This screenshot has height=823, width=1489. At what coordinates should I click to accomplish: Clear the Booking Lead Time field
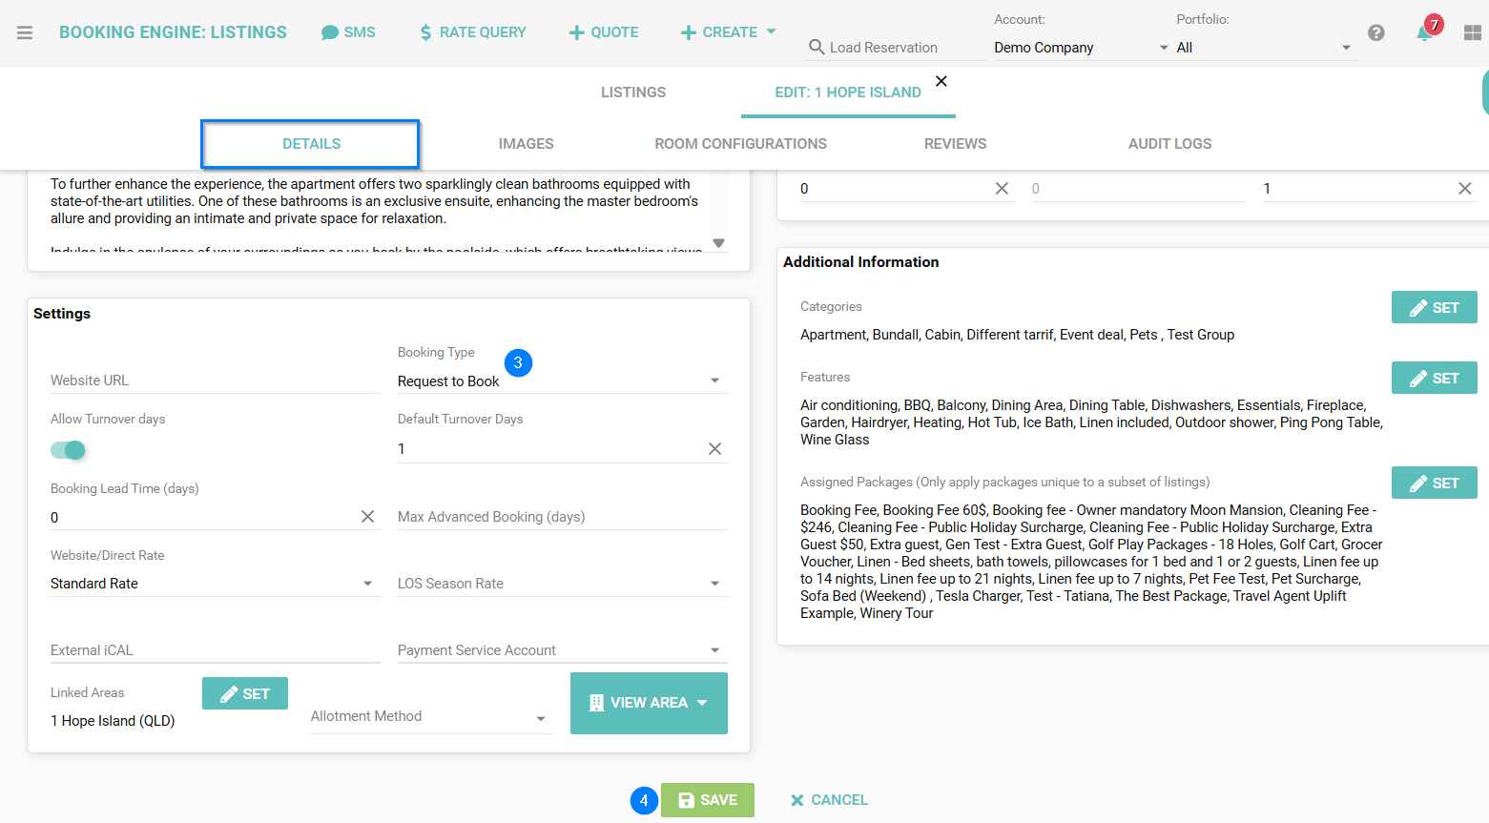367,517
